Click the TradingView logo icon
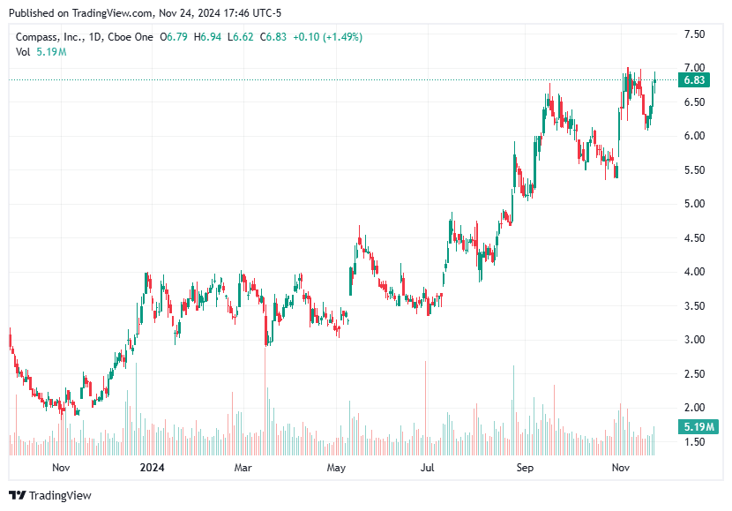Image resolution: width=732 pixels, height=511 pixels. coord(18,495)
